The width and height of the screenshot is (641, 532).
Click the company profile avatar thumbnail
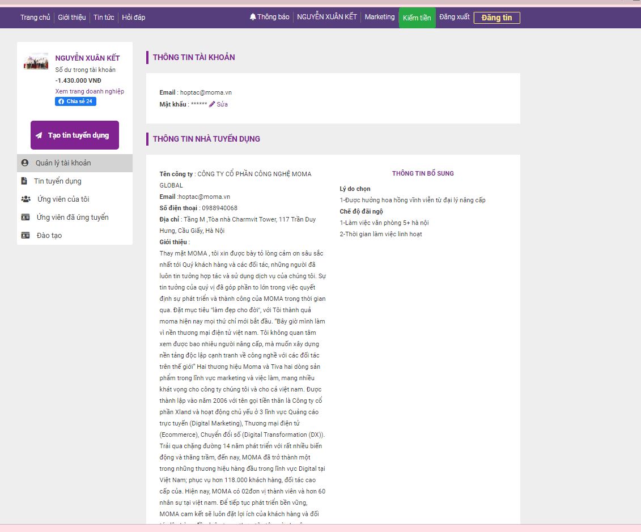coord(36,61)
